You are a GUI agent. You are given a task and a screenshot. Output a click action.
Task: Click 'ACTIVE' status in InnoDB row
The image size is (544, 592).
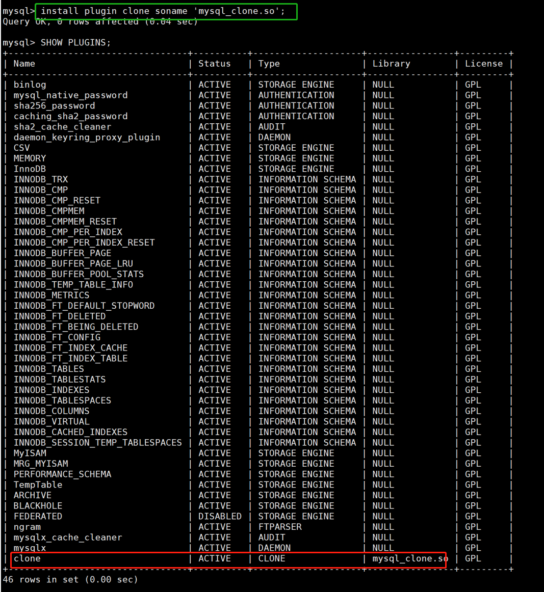tap(215, 169)
